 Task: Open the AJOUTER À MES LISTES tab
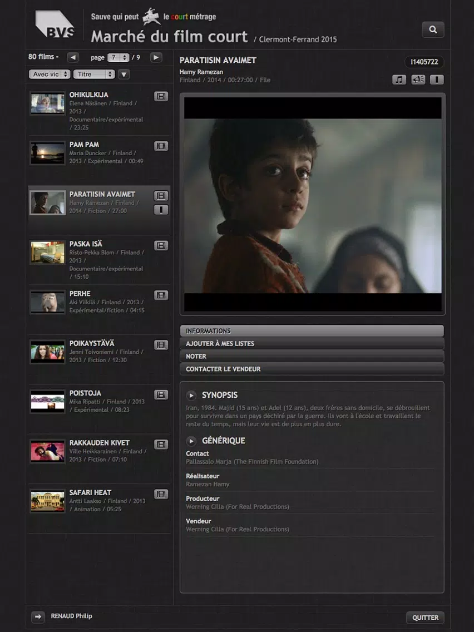coord(312,343)
